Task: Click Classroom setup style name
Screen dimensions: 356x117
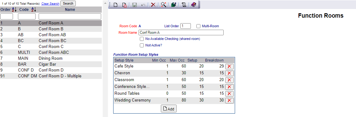Action: point(124,80)
